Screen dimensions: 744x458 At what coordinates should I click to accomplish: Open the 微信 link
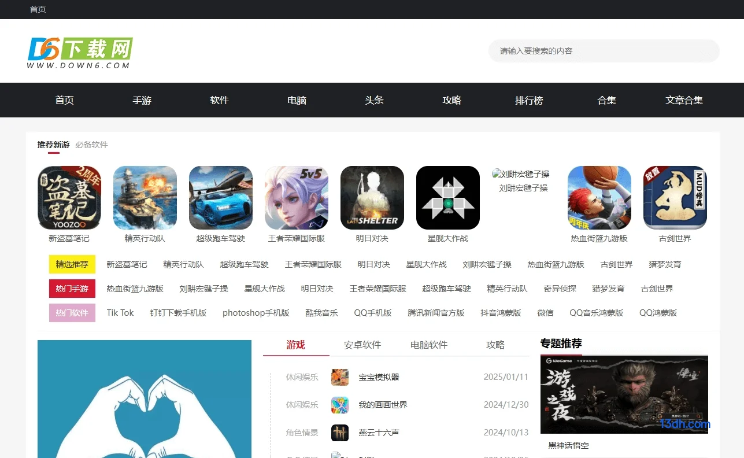[x=545, y=313]
